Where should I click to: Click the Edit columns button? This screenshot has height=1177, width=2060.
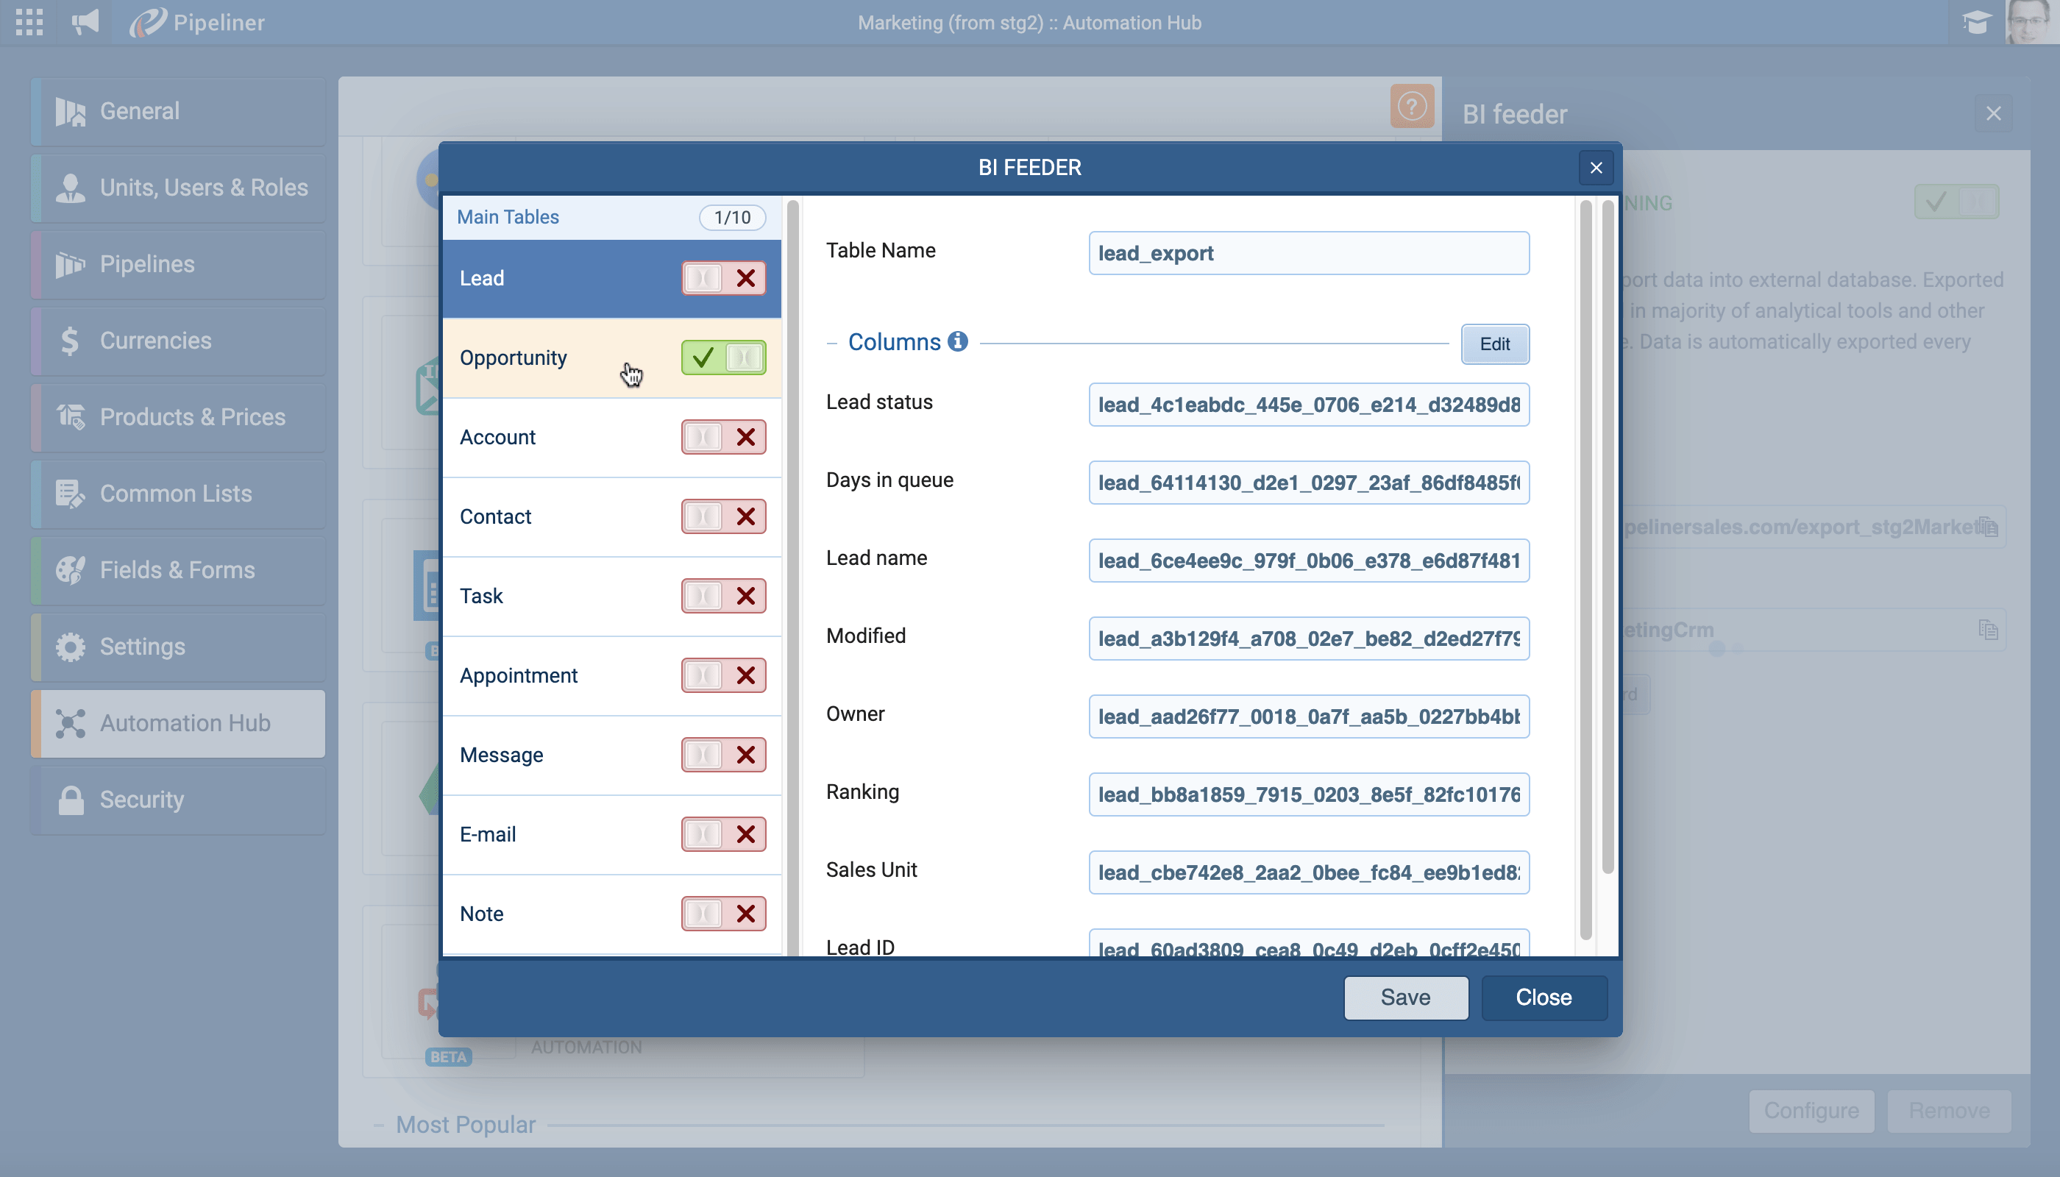[x=1494, y=344]
